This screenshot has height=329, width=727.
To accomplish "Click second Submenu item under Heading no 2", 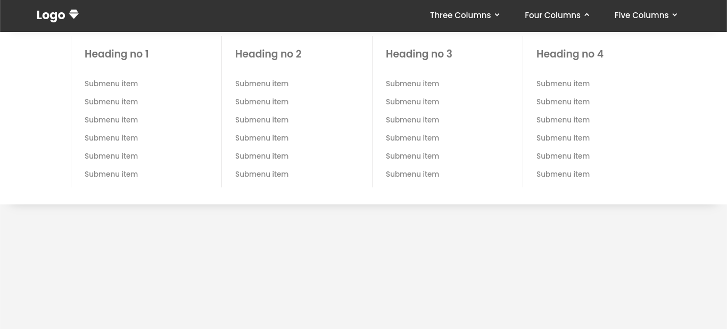I will [x=262, y=102].
